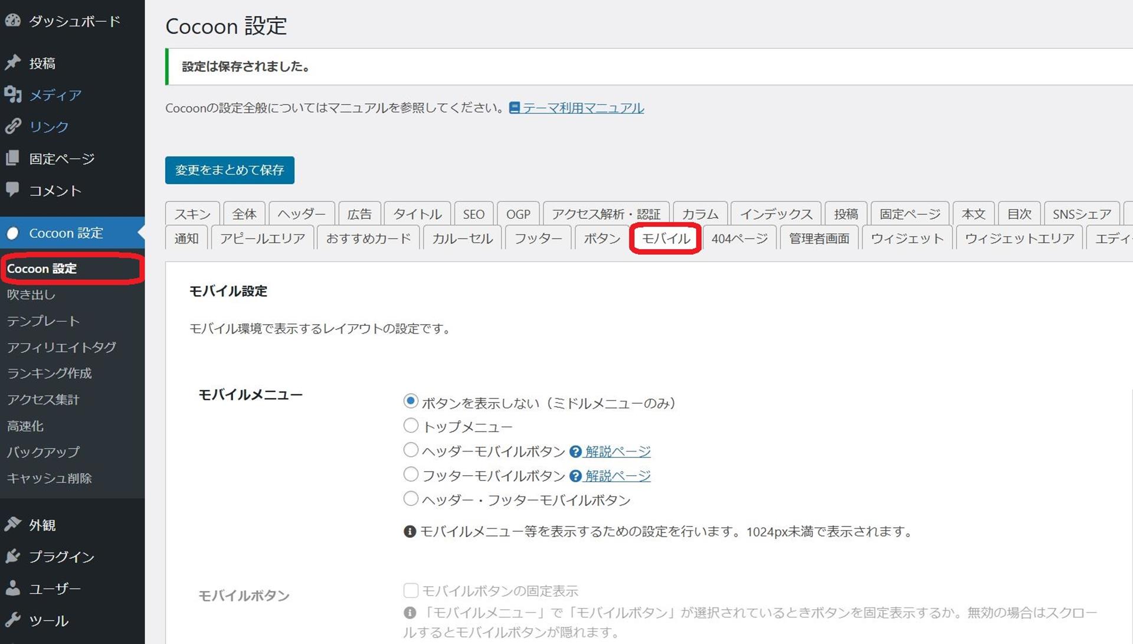Click the user icon beside ユーザー

[x=13, y=588]
